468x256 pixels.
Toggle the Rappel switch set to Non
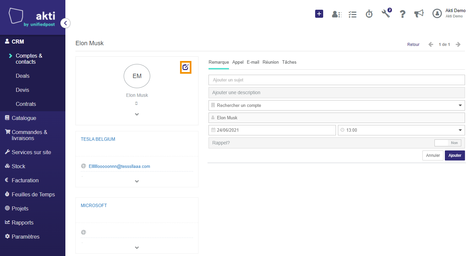click(x=448, y=143)
